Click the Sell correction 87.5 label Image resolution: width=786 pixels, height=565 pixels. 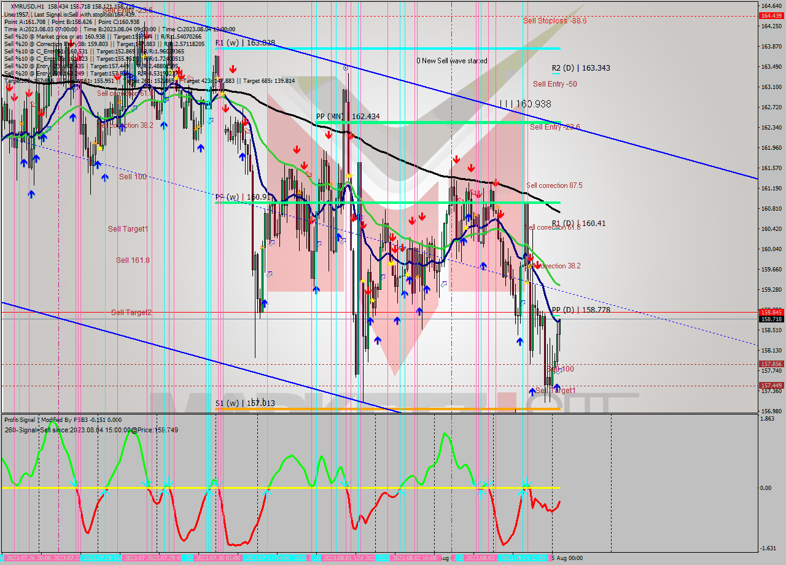coord(554,185)
